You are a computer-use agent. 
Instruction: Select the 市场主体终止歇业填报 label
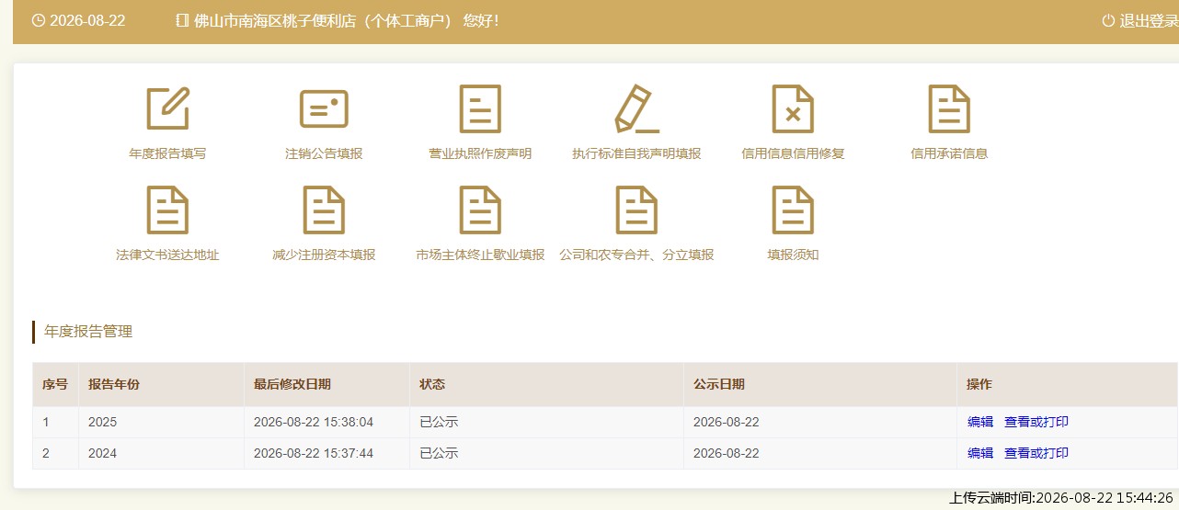[480, 255]
